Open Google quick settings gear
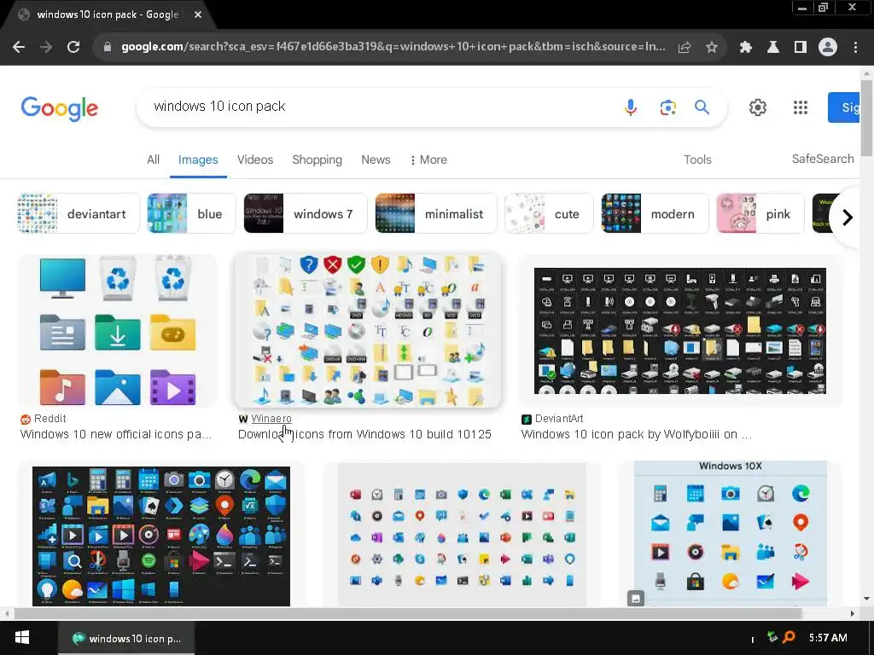874x655 pixels. tap(758, 107)
